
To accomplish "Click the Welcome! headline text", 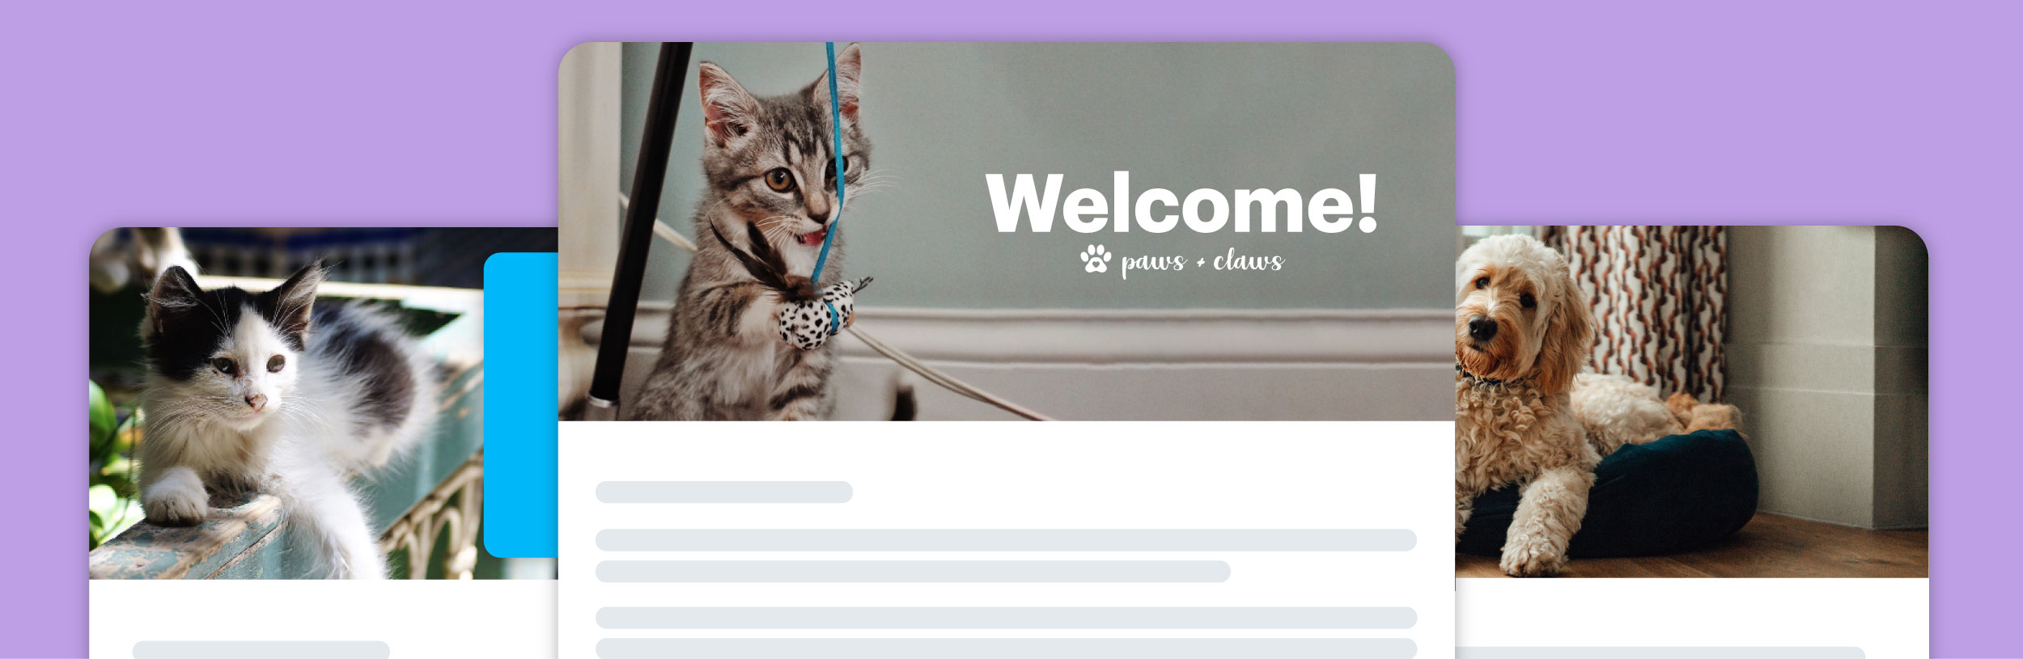I will click(x=1181, y=203).
